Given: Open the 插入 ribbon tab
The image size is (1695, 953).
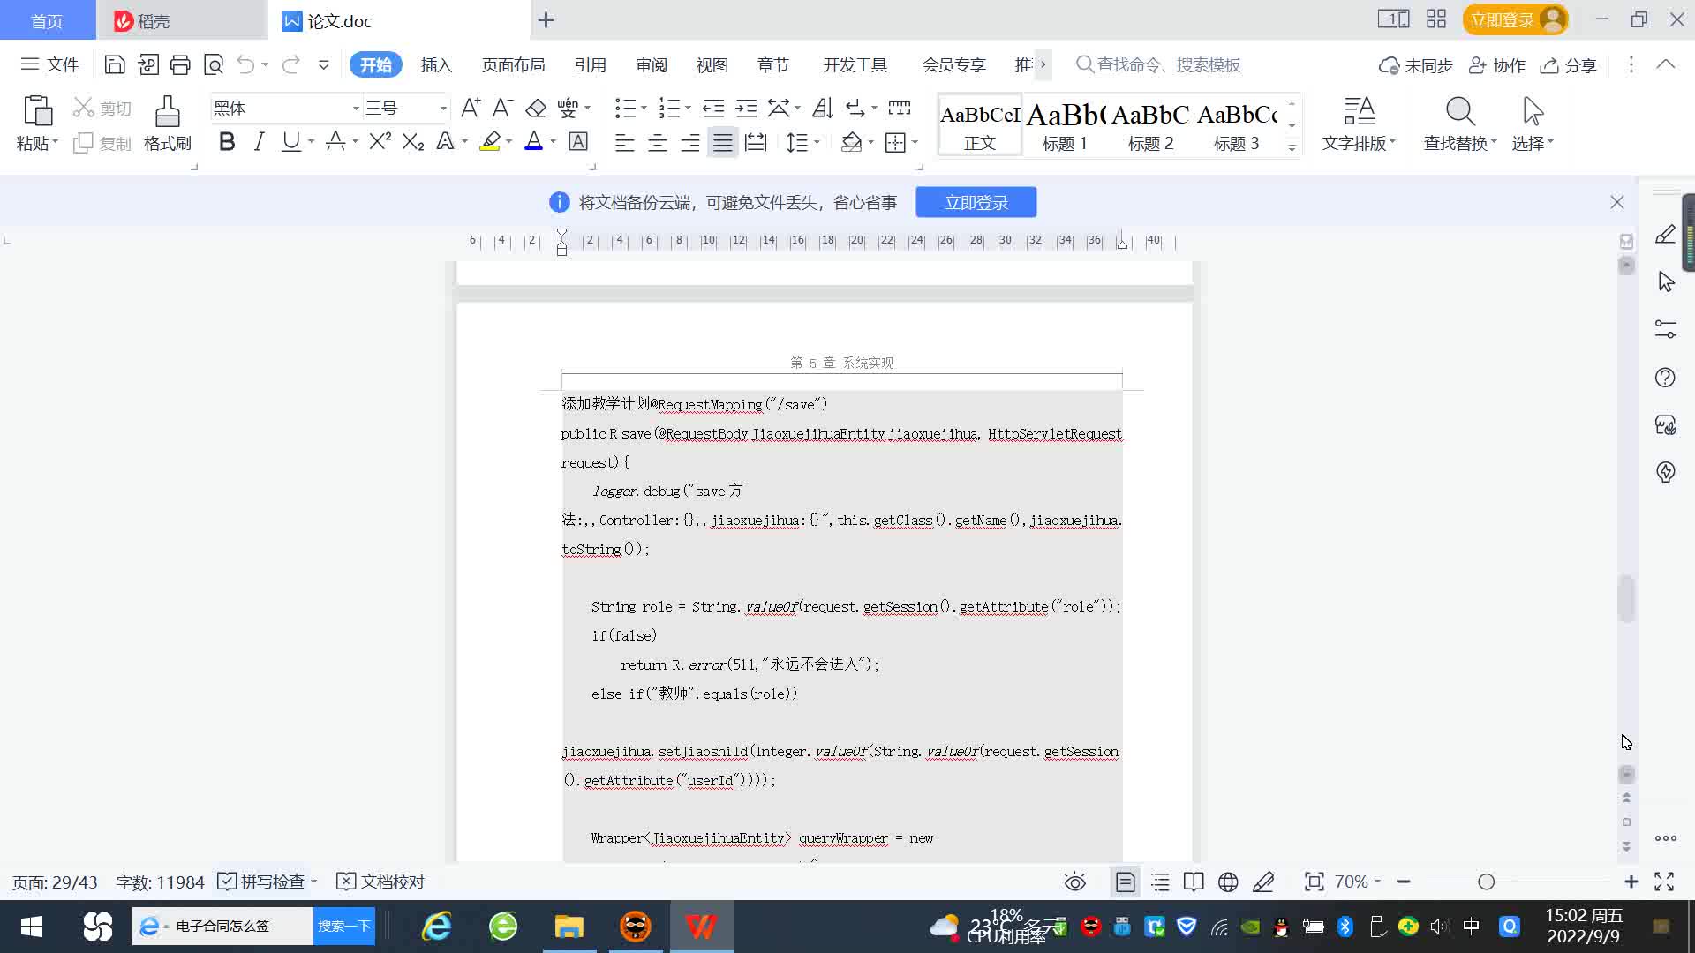Looking at the screenshot, I should 436,65.
